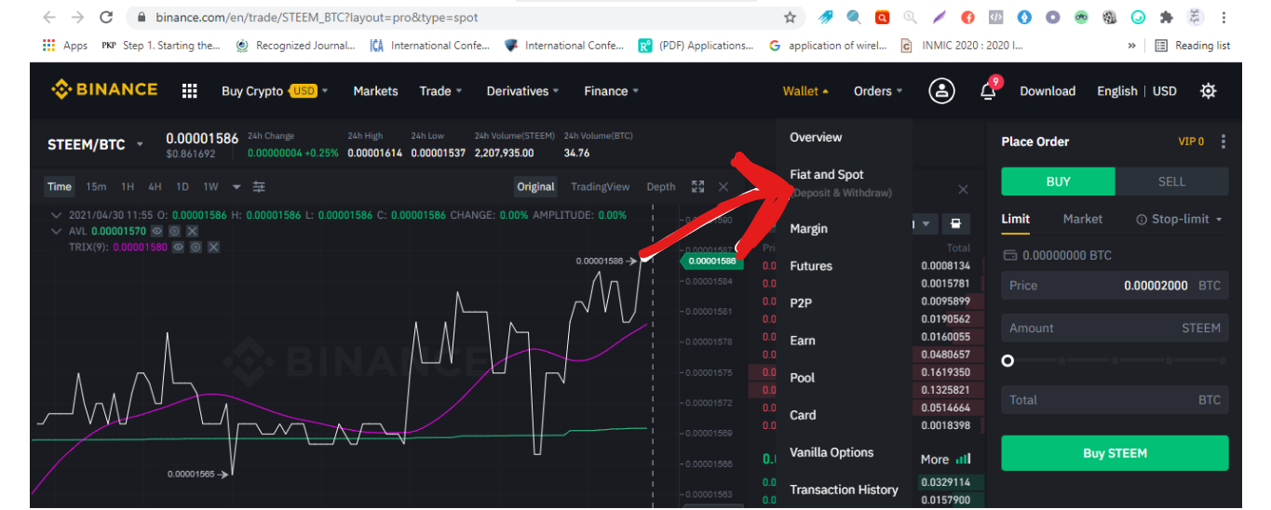Click the BTC wallet balance icon
This screenshot has height=510, width=1271.
coord(1010,255)
